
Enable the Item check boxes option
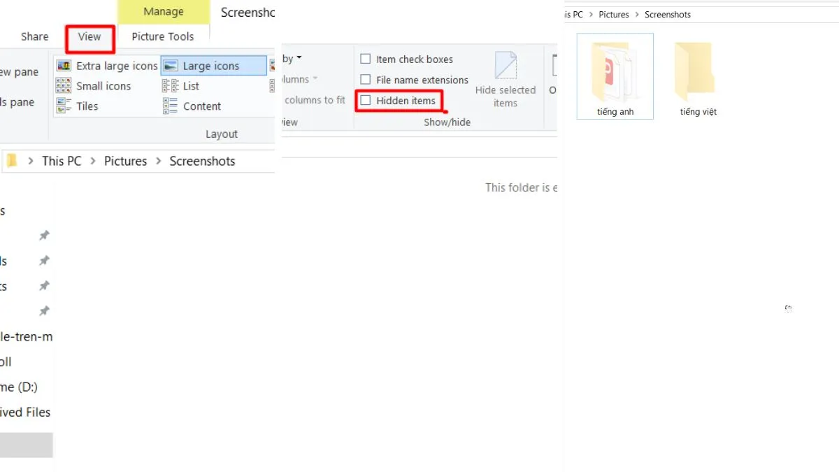pos(365,59)
